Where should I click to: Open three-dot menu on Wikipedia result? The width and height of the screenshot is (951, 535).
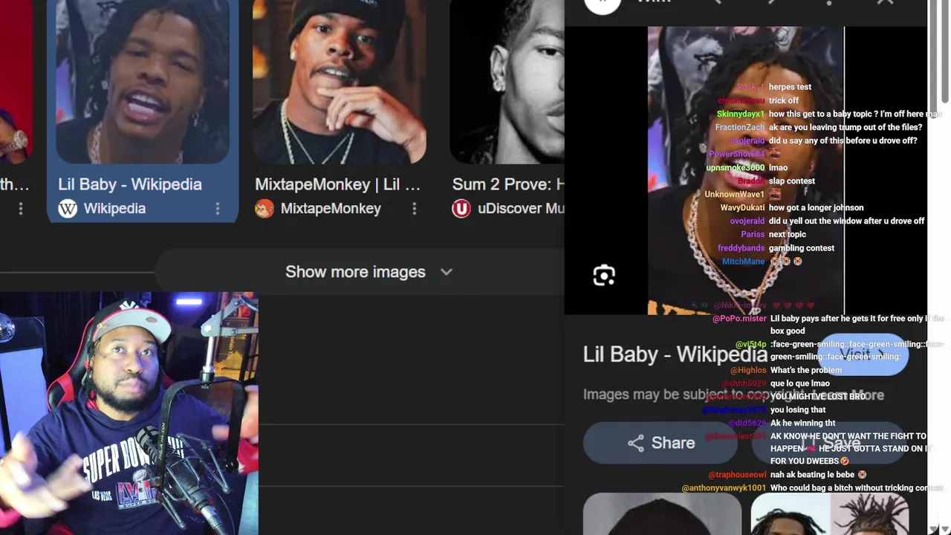pos(218,209)
